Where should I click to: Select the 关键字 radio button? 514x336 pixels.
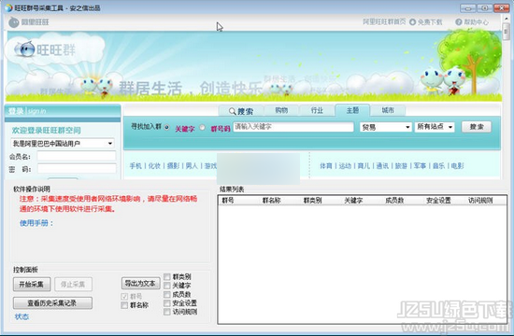[167, 127]
